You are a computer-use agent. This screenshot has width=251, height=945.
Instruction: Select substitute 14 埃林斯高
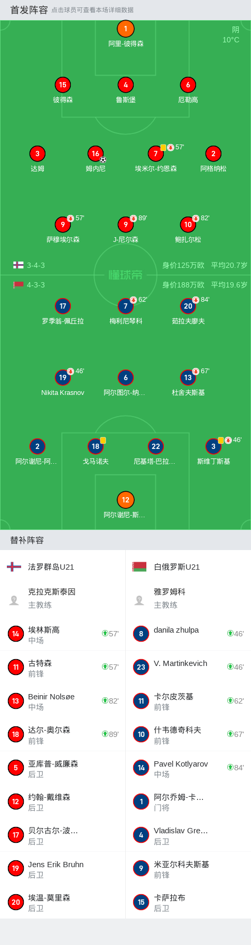click(x=62, y=634)
